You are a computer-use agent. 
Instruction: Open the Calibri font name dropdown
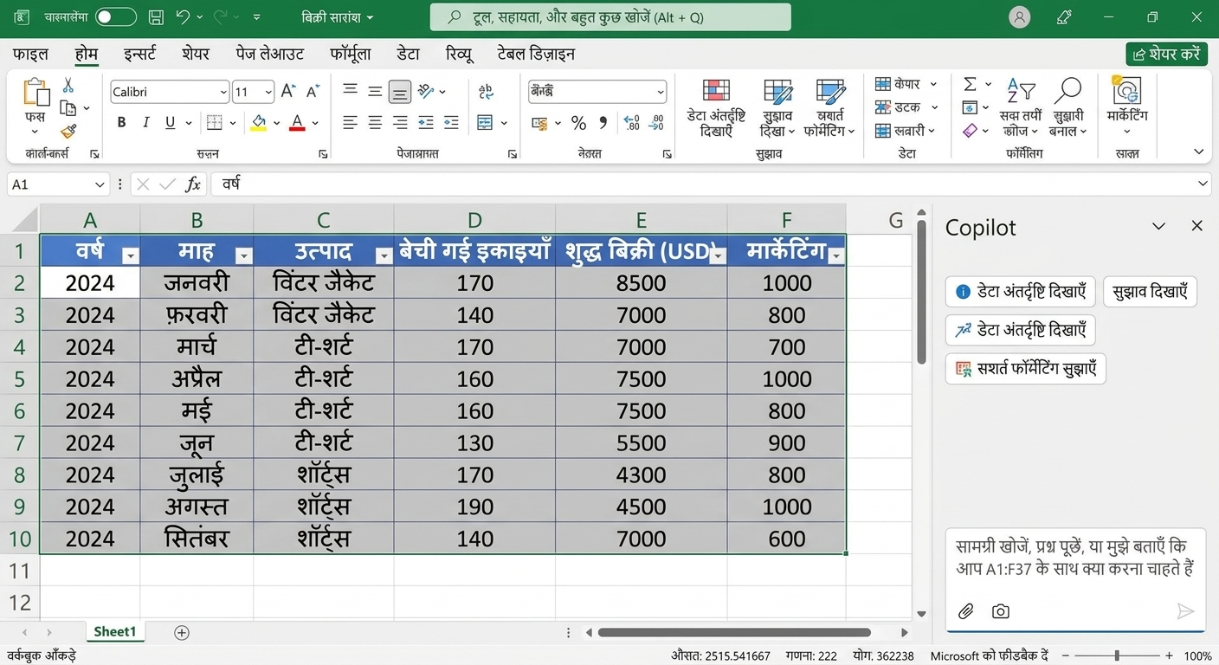click(x=223, y=92)
